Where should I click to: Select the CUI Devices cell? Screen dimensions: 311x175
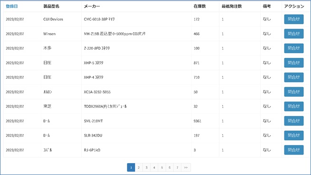[53, 19]
